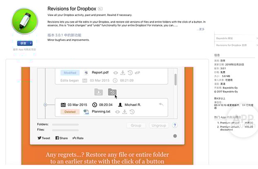Click the Planning.txt file type icon
Viewport: 258px width, 169px height.
[86, 112]
